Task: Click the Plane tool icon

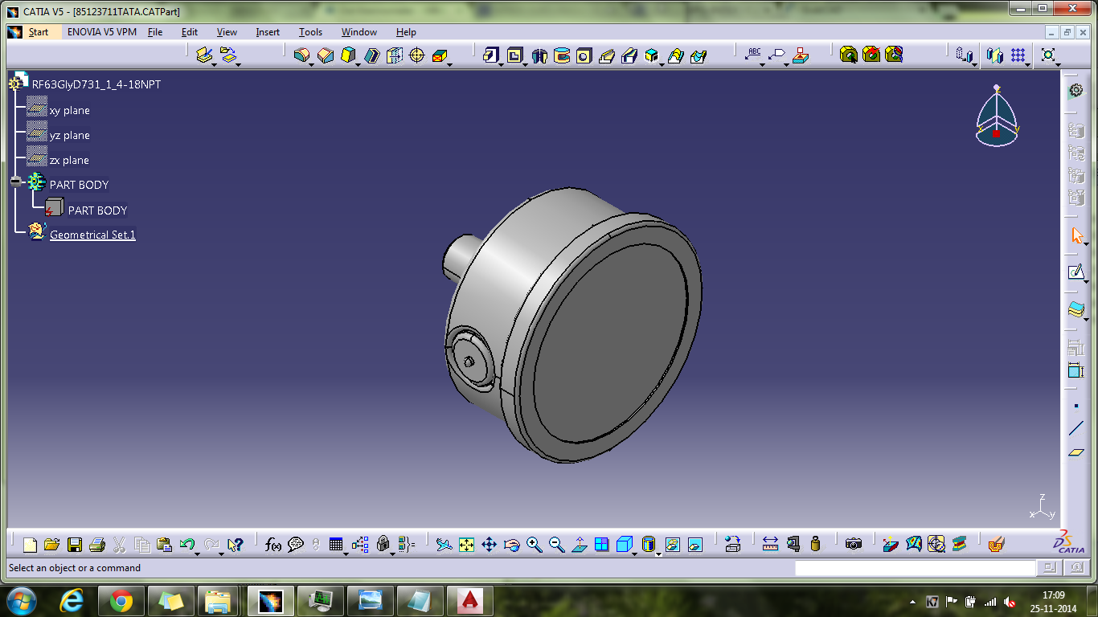Action: click(1076, 453)
